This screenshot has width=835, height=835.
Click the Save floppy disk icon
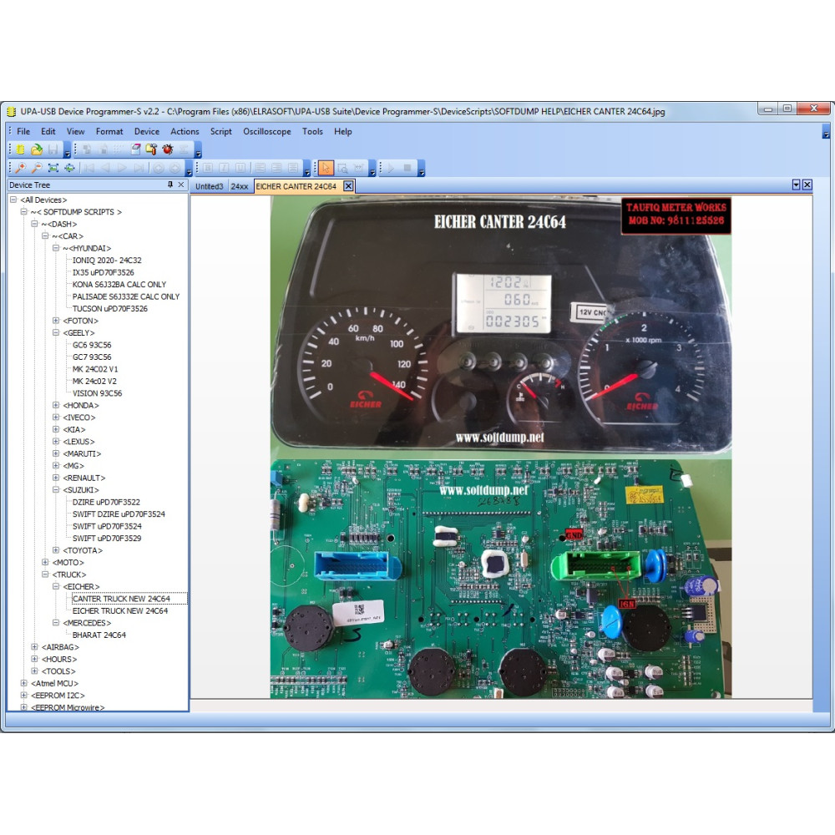pyautogui.click(x=53, y=149)
